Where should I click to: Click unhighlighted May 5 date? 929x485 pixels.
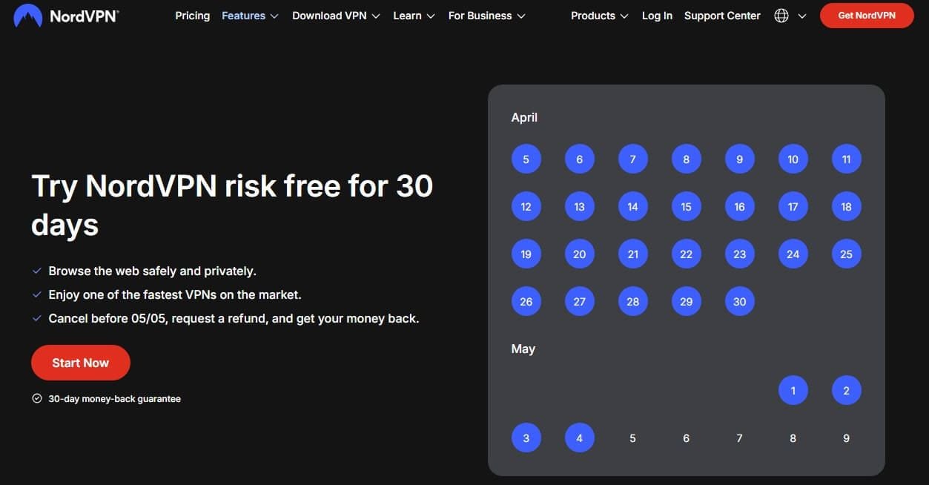click(632, 438)
